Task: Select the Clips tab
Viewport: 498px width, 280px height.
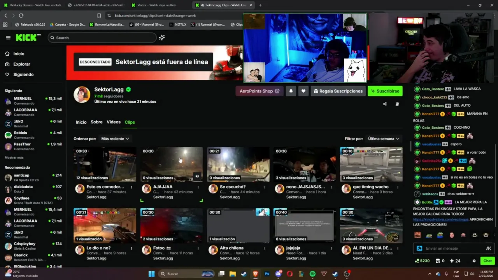Action: pos(130,122)
